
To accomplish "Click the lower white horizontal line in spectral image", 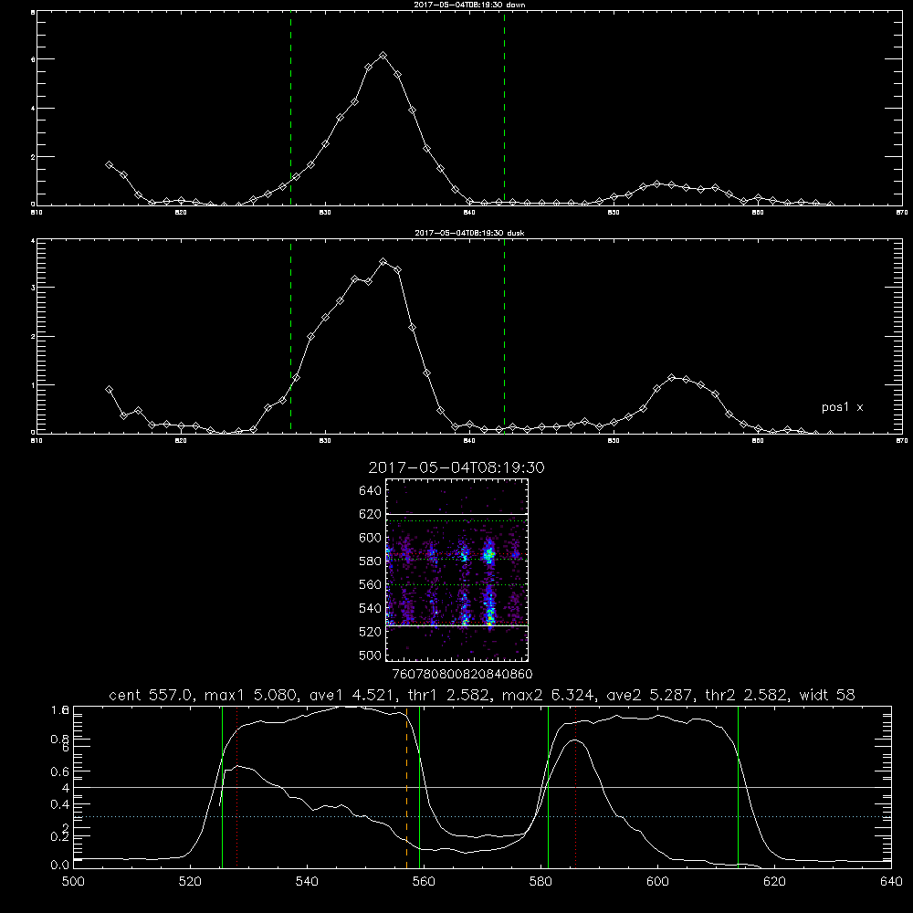I will click(457, 625).
